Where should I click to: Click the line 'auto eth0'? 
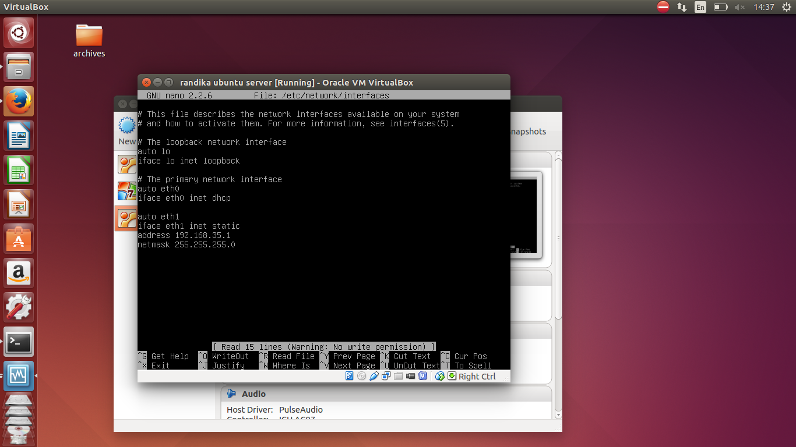(x=159, y=189)
